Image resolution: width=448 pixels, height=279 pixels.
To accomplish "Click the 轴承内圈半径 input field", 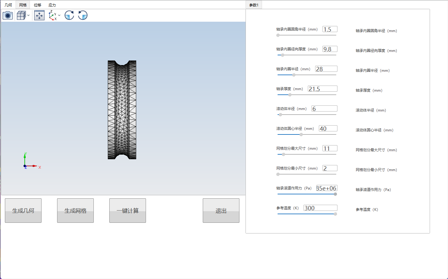I will point(326,69).
